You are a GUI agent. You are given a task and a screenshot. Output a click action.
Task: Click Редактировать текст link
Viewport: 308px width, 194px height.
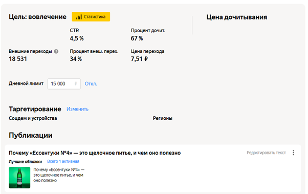(266, 153)
